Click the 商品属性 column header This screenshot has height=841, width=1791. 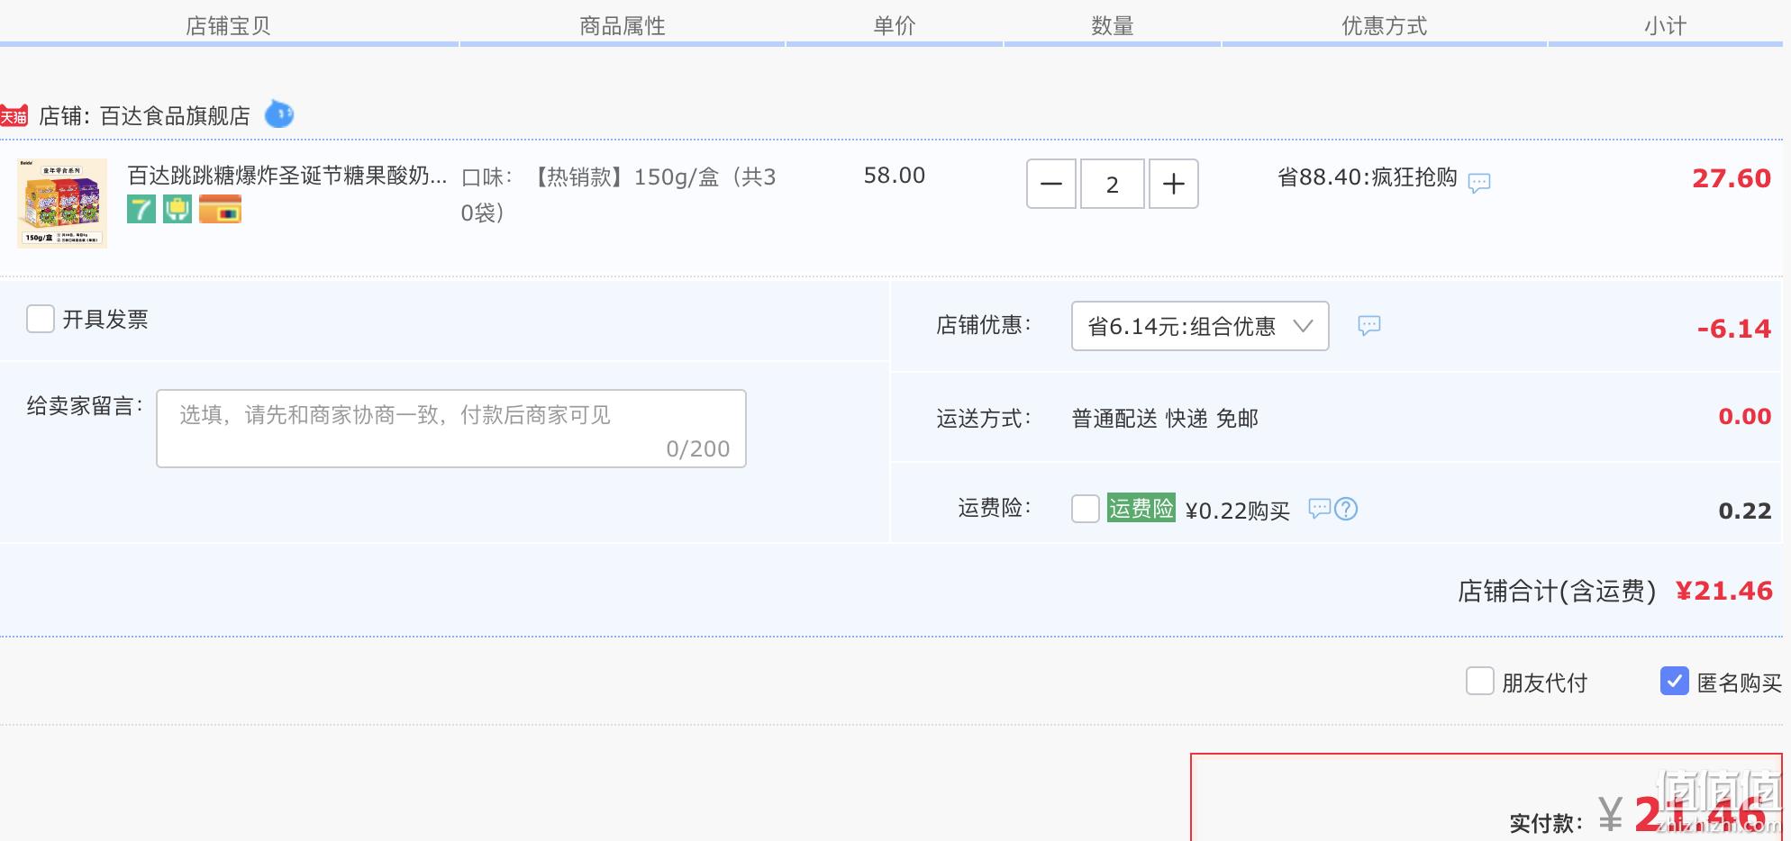click(x=623, y=26)
